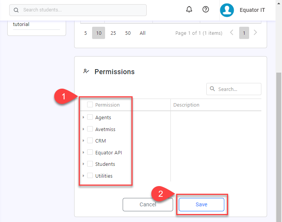This screenshot has width=282, height=222.
Task: Click the help question mark icon
Action: [x=206, y=10]
